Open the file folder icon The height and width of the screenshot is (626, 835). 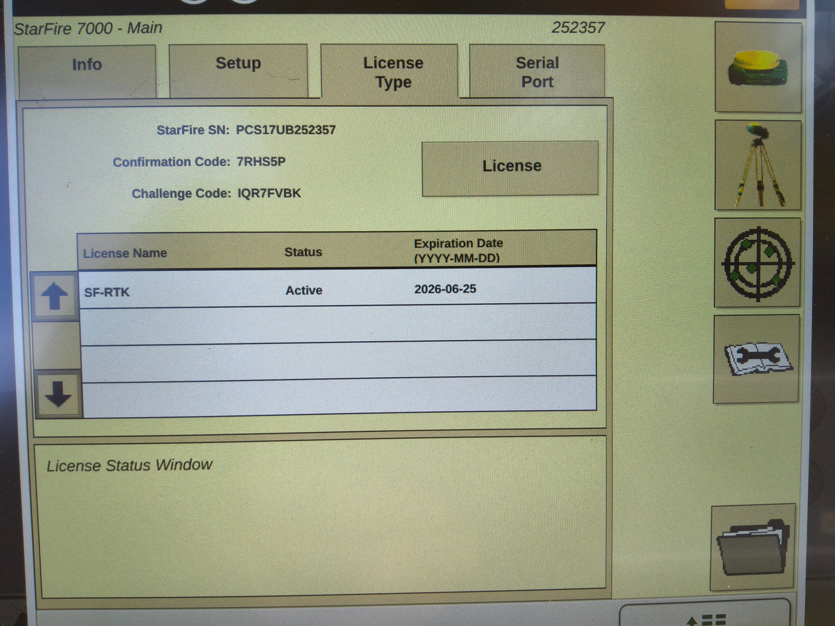tap(753, 547)
